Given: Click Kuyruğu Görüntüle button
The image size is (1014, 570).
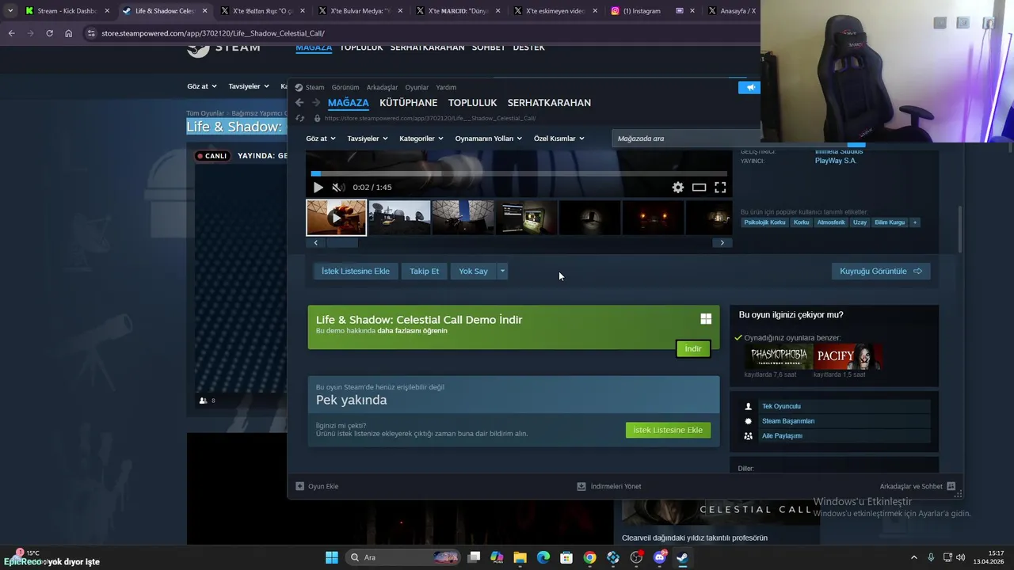Looking at the screenshot, I should 881,272.
